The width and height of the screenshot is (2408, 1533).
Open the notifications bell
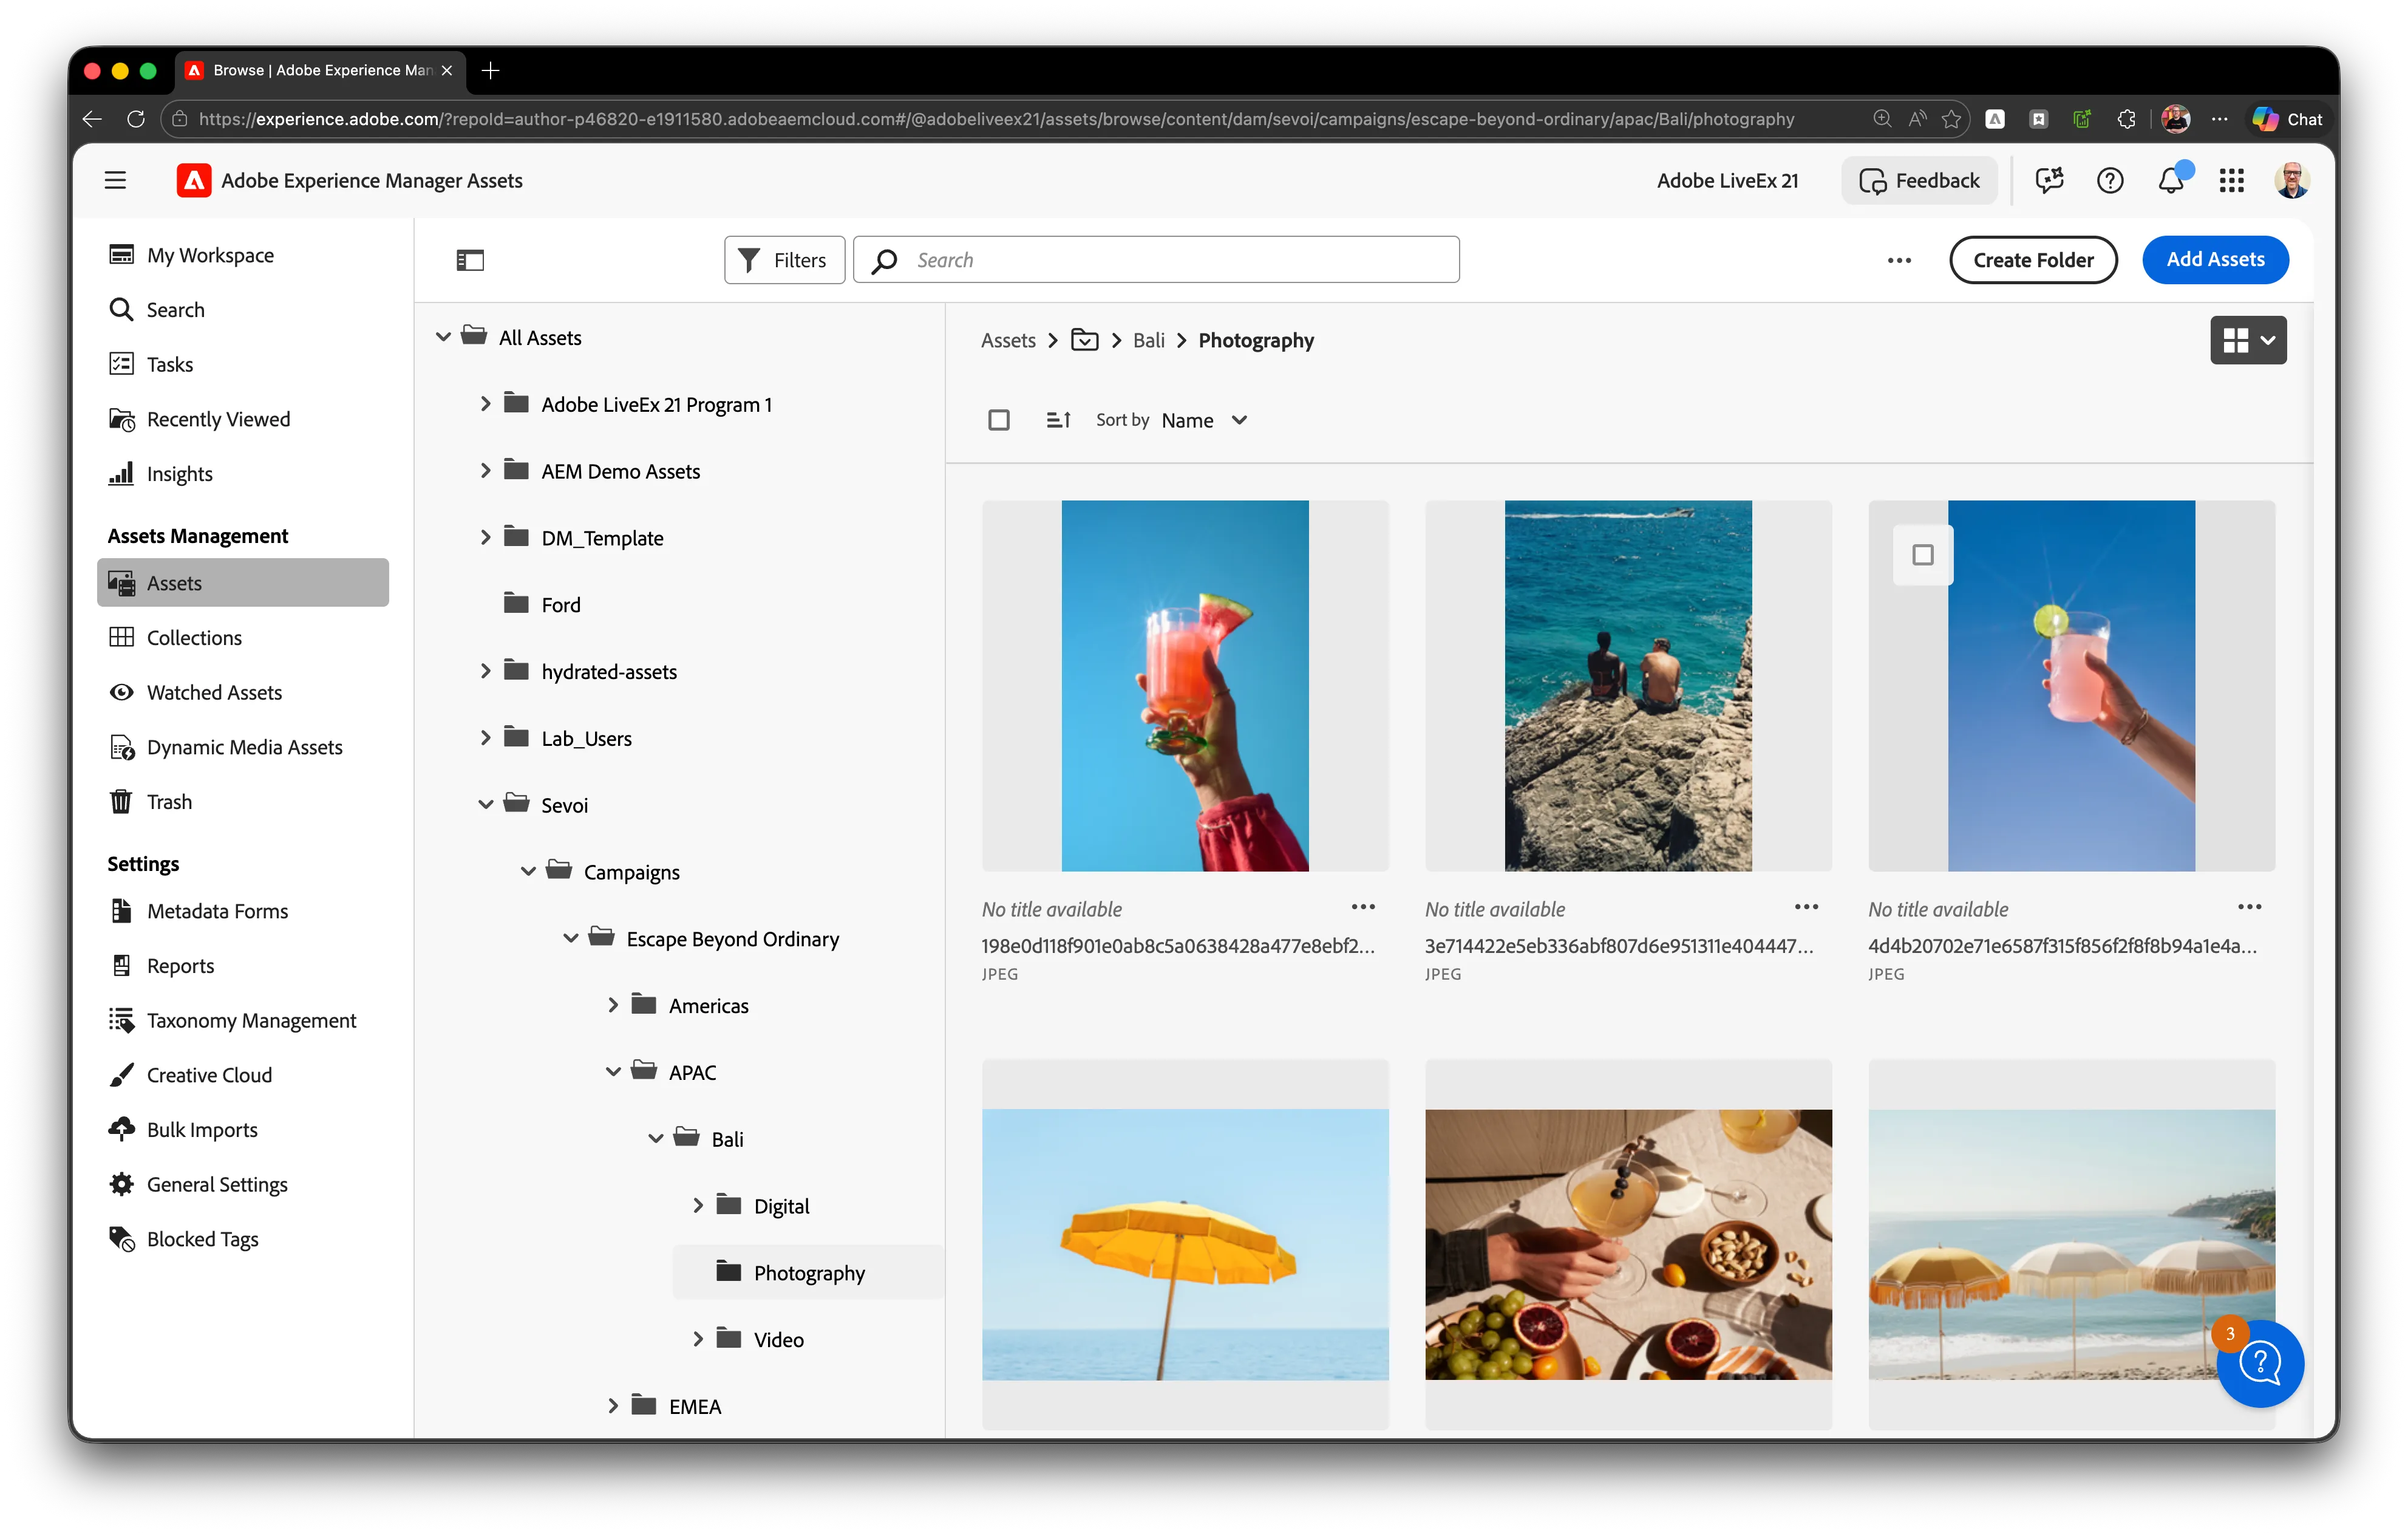(2170, 180)
